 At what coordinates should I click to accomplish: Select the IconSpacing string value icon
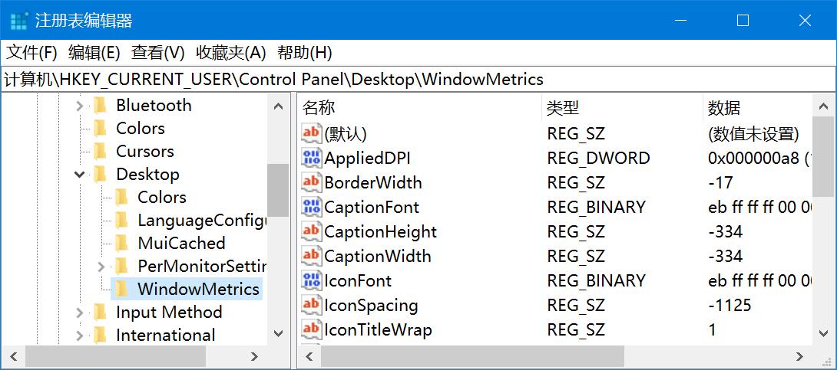click(311, 306)
